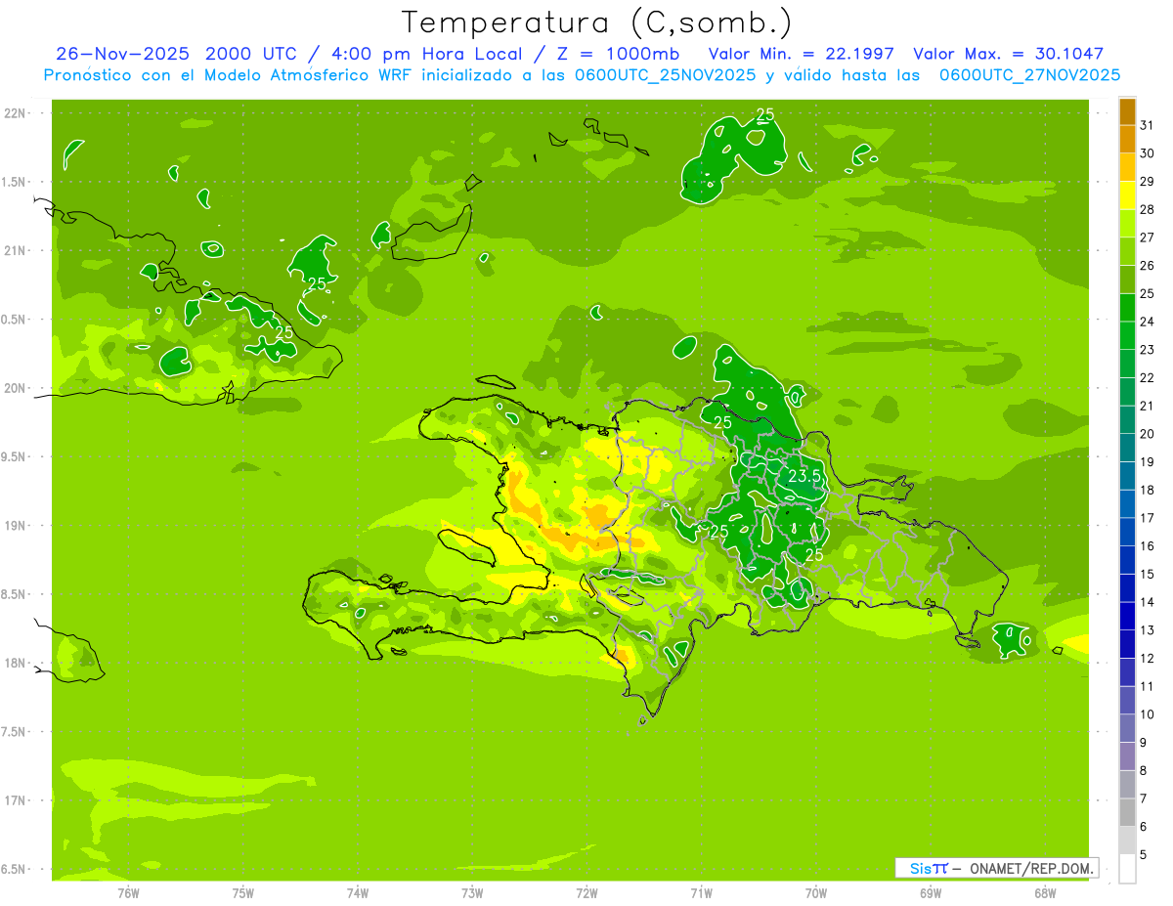Click the '72W' longitude axis label
Screen dimensions: 1173x906
tap(586, 893)
